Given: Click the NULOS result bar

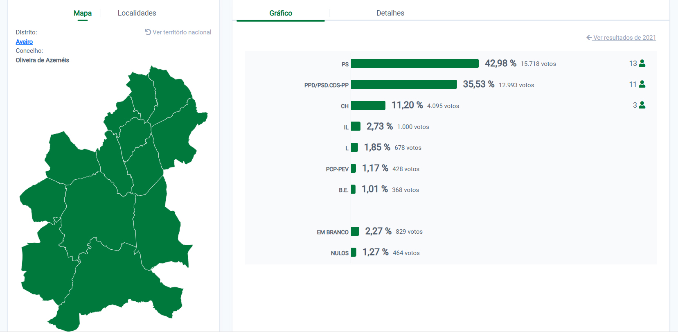Looking at the screenshot, I should (x=354, y=252).
